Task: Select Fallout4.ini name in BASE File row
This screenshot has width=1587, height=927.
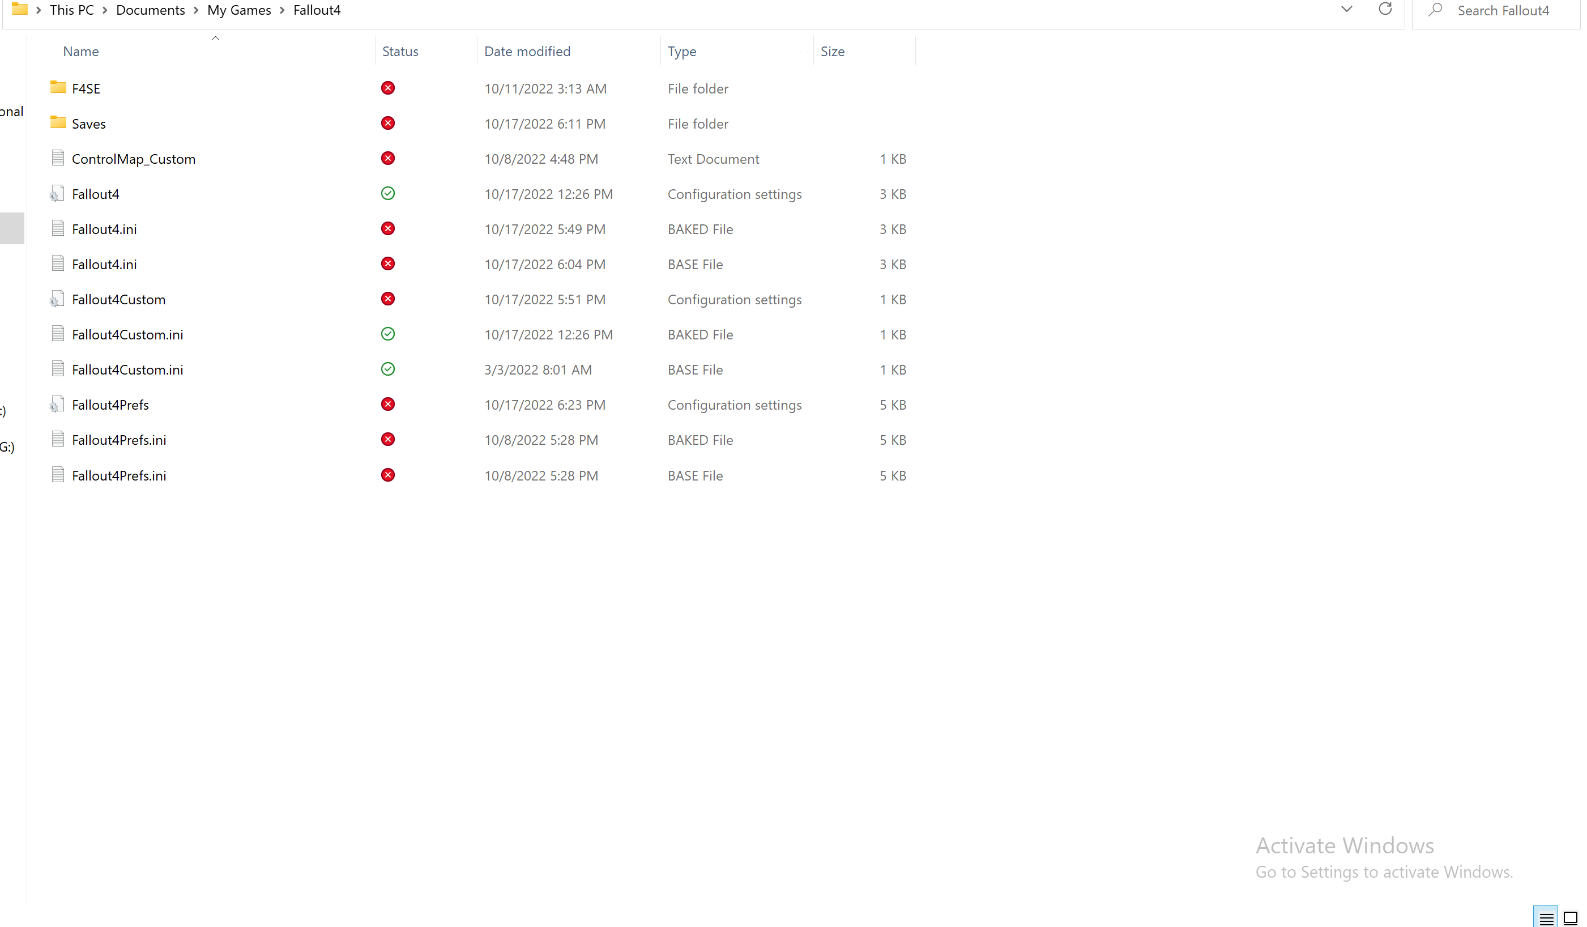Action: [x=104, y=264]
